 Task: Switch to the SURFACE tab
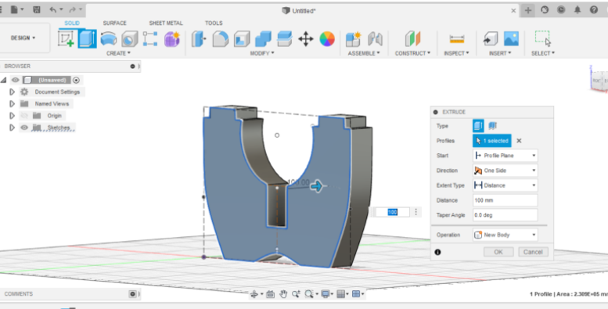coord(115,23)
